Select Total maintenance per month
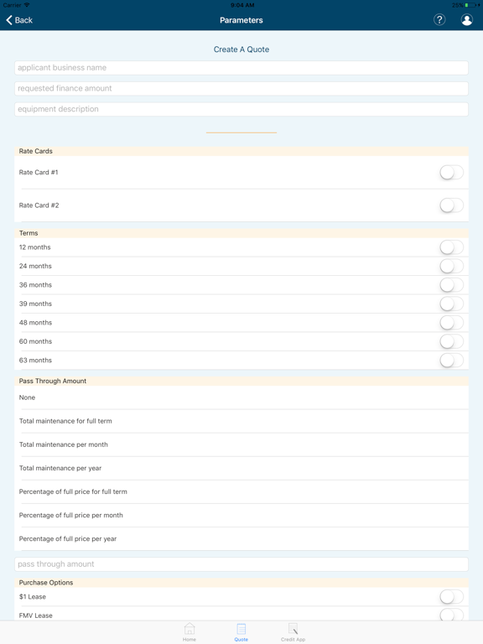 241,444
